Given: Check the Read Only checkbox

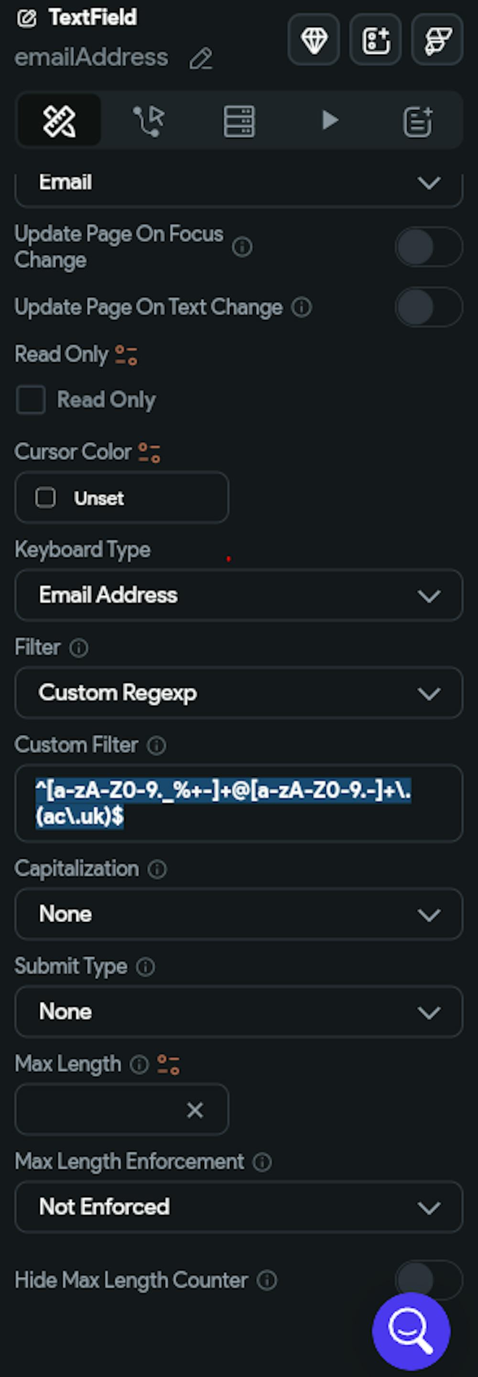Looking at the screenshot, I should [31, 400].
